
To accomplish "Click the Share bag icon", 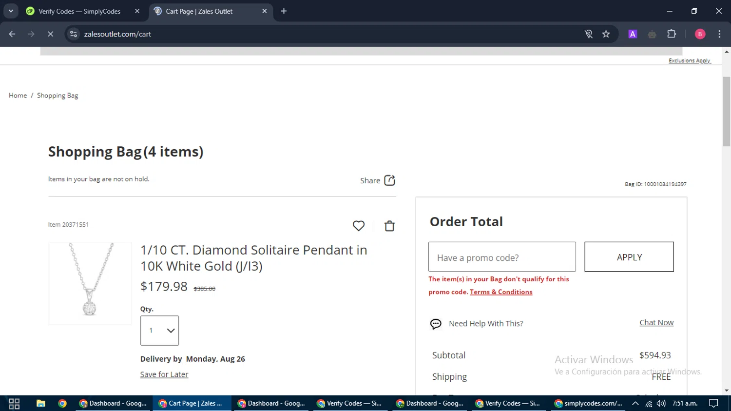I will point(390,180).
